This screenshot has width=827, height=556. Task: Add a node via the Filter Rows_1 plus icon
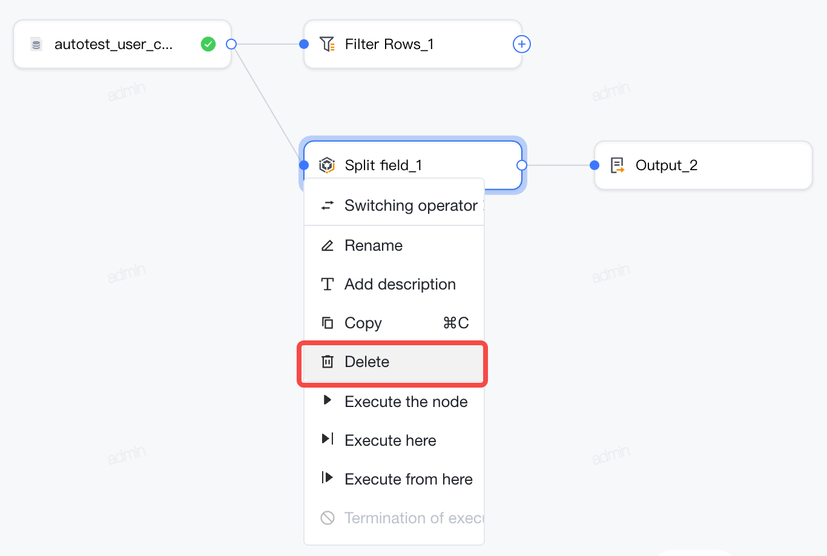522,44
